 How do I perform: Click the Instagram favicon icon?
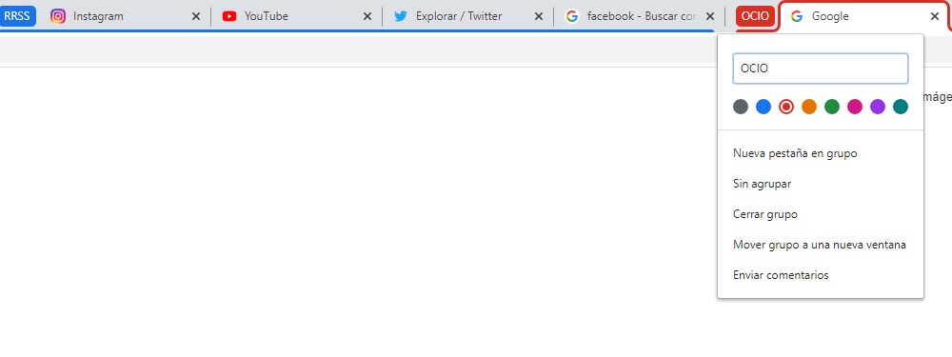click(x=58, y=16)
